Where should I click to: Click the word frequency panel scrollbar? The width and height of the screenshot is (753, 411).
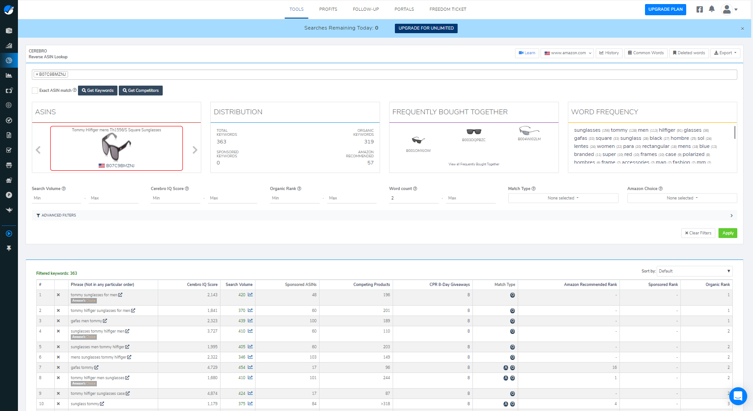pos(735,133)
